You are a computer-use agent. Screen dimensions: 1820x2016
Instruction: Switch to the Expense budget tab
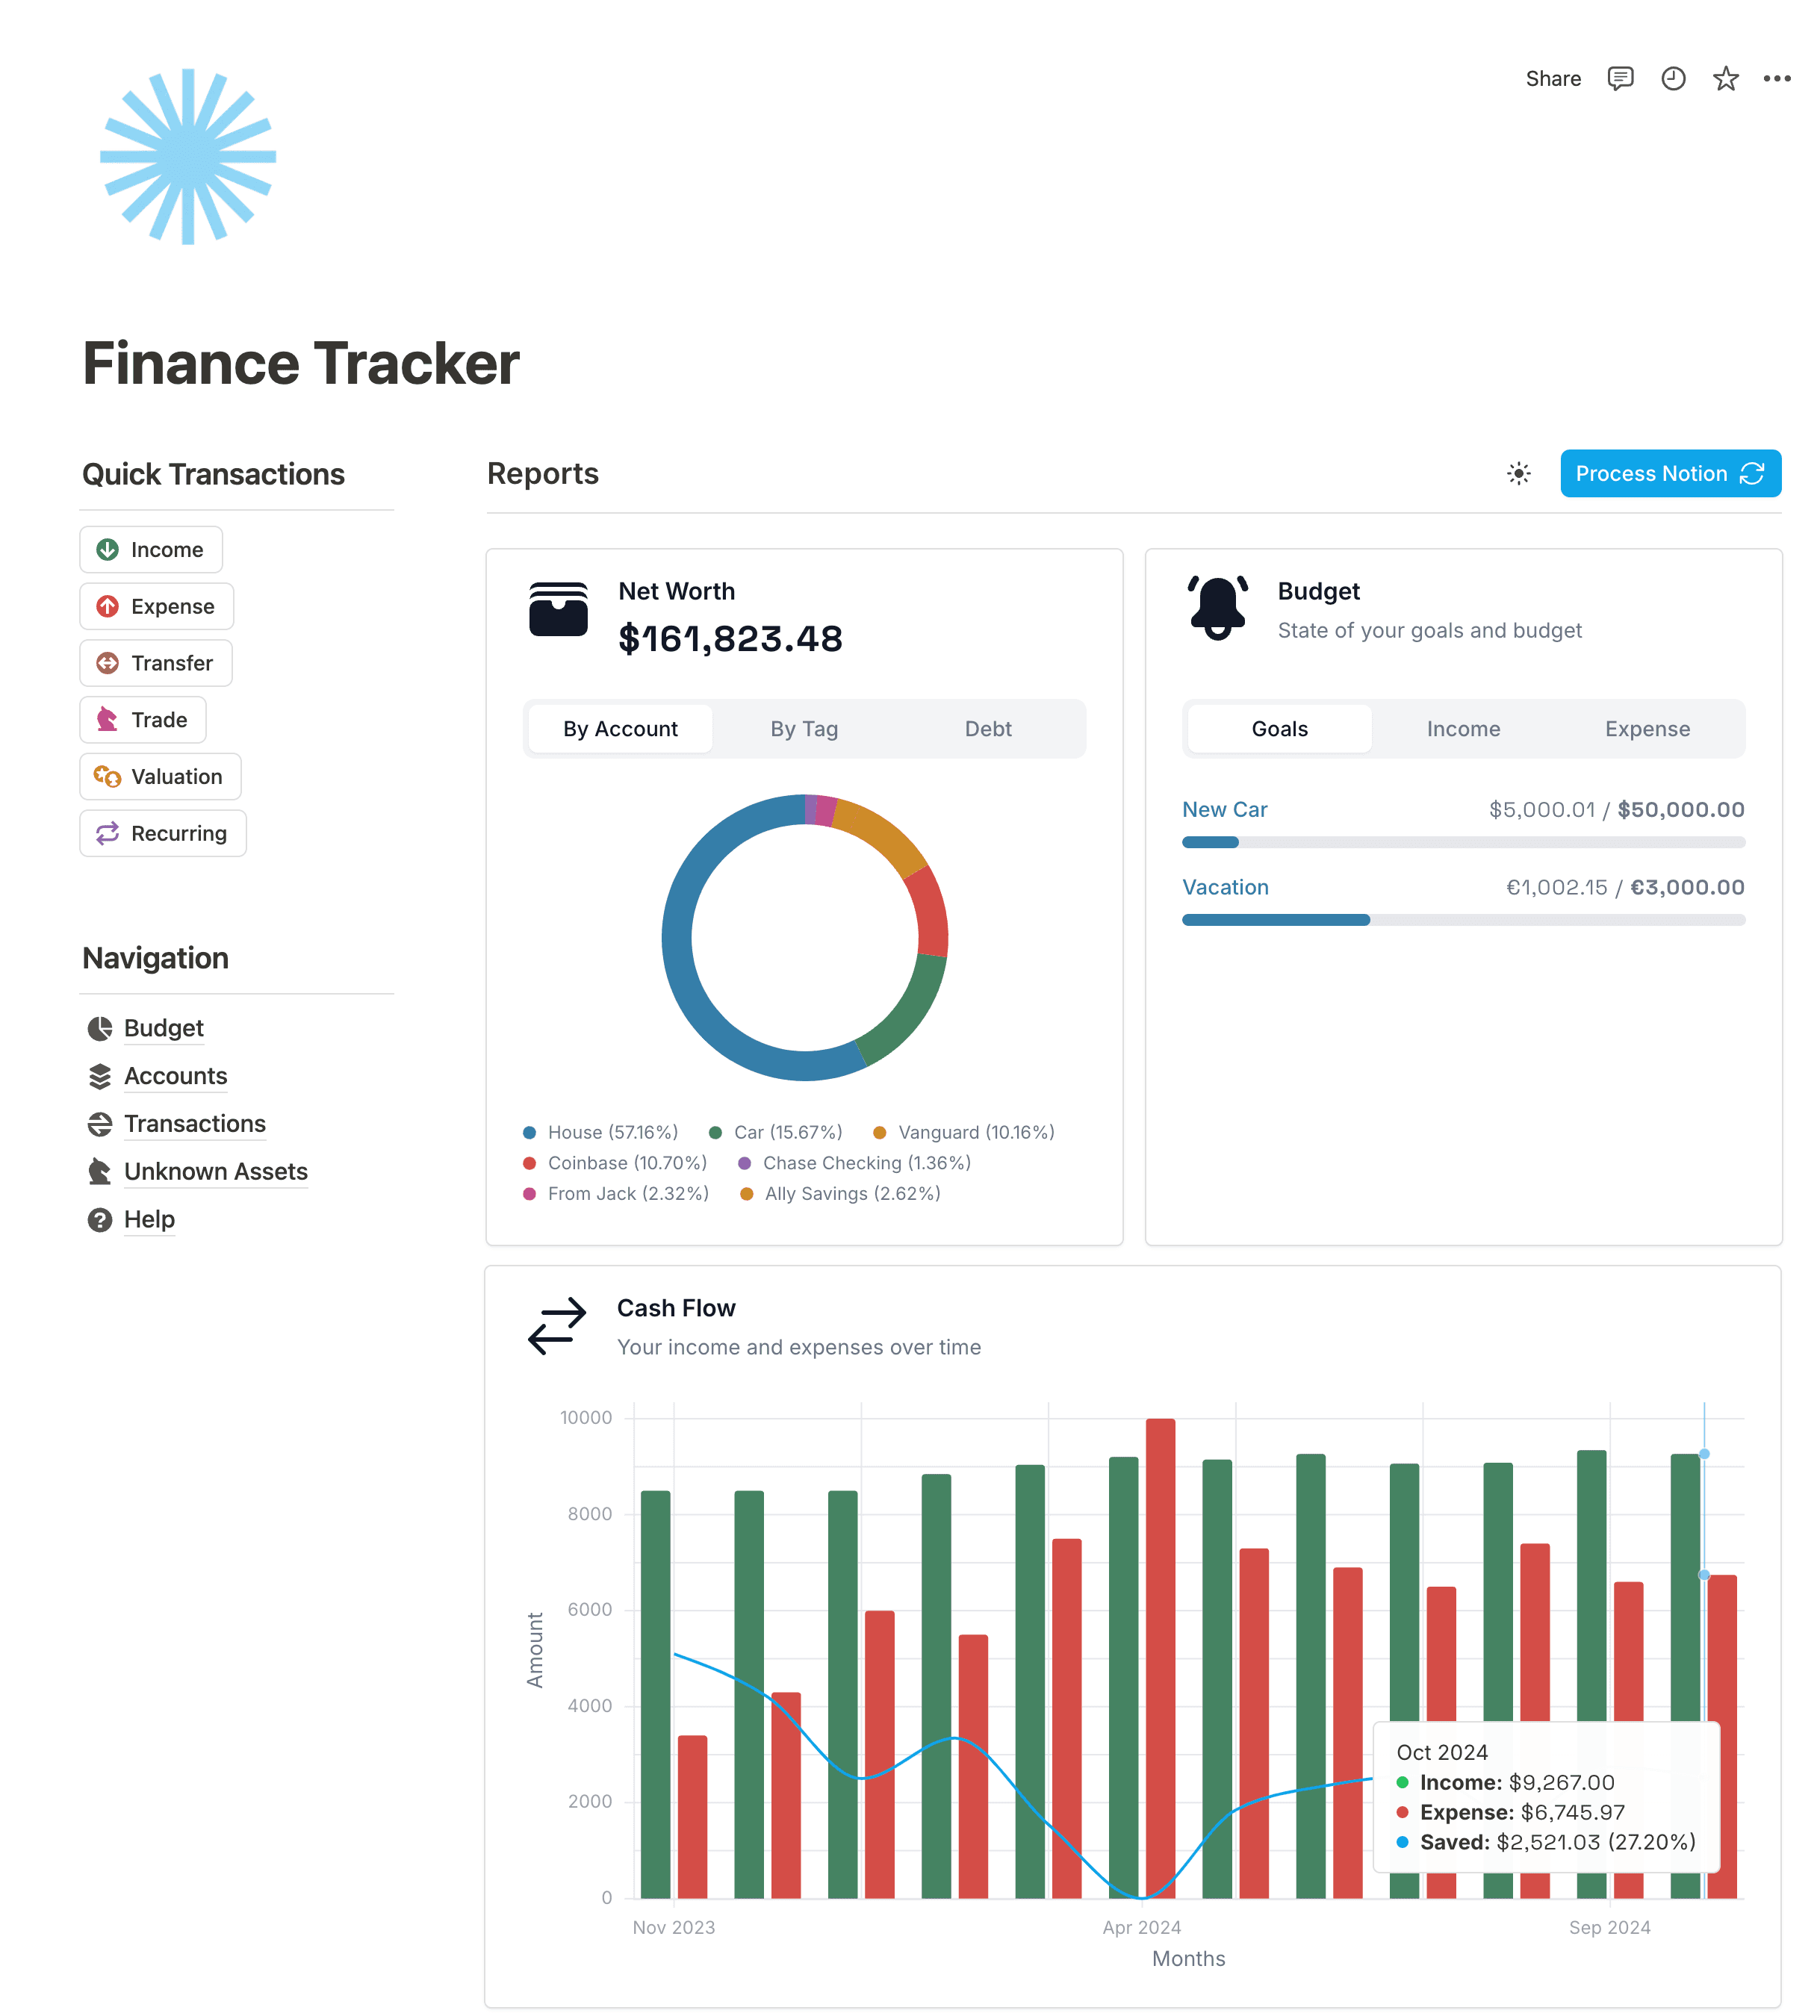click(1646, 727)
